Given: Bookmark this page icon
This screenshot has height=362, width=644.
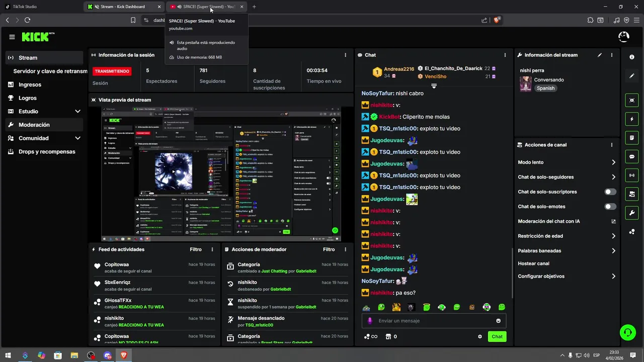Looking at the screenshot, I should click(133, 20).
